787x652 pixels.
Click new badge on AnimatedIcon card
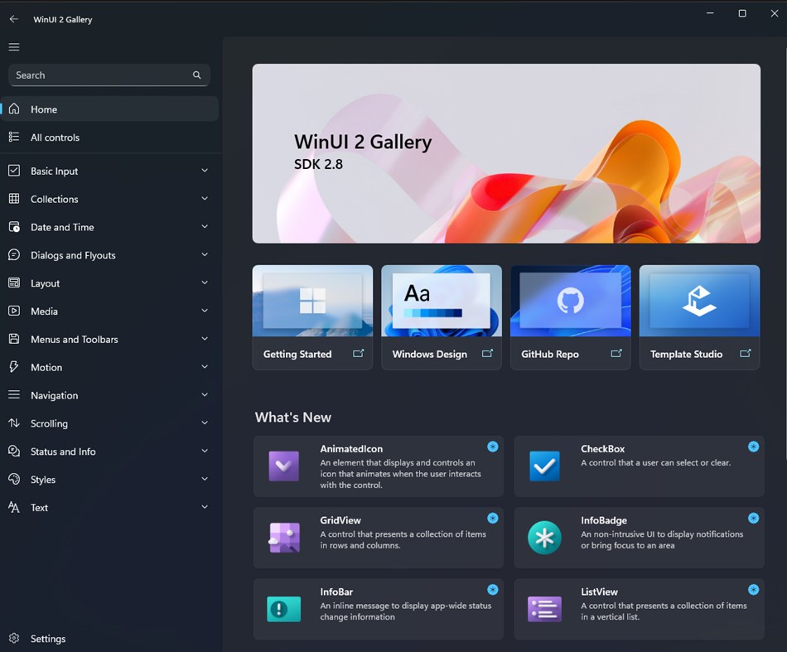coord(493,447)
